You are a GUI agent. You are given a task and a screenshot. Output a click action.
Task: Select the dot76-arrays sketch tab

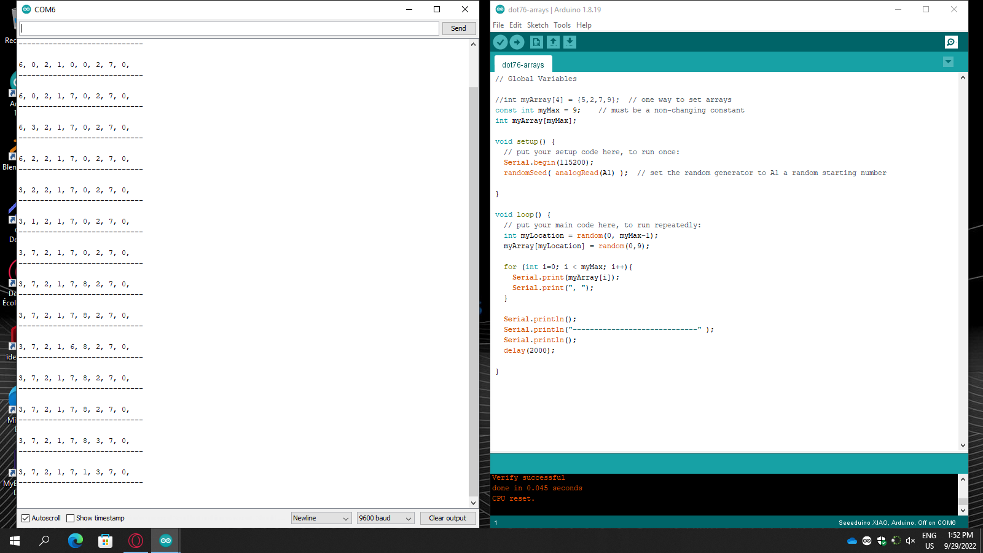pyautogui.click(x=523, y=65)
